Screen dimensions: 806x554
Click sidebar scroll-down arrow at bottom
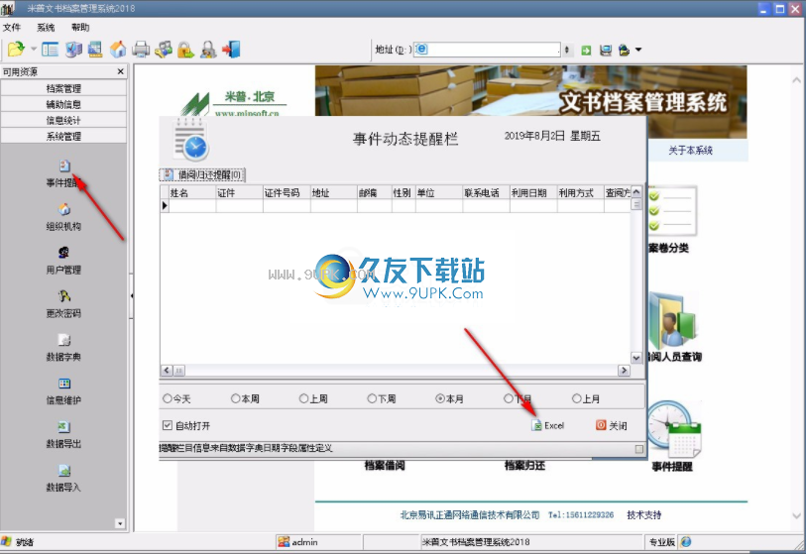[x=120, y=523]
